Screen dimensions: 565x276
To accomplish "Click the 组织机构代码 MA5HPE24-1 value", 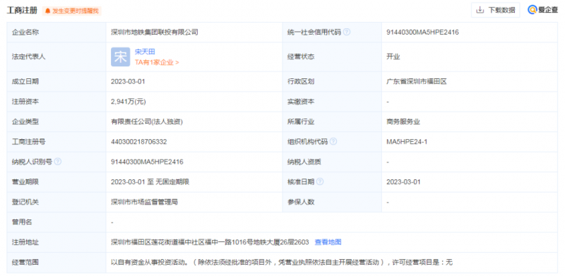I will click(x=407, y=142).
